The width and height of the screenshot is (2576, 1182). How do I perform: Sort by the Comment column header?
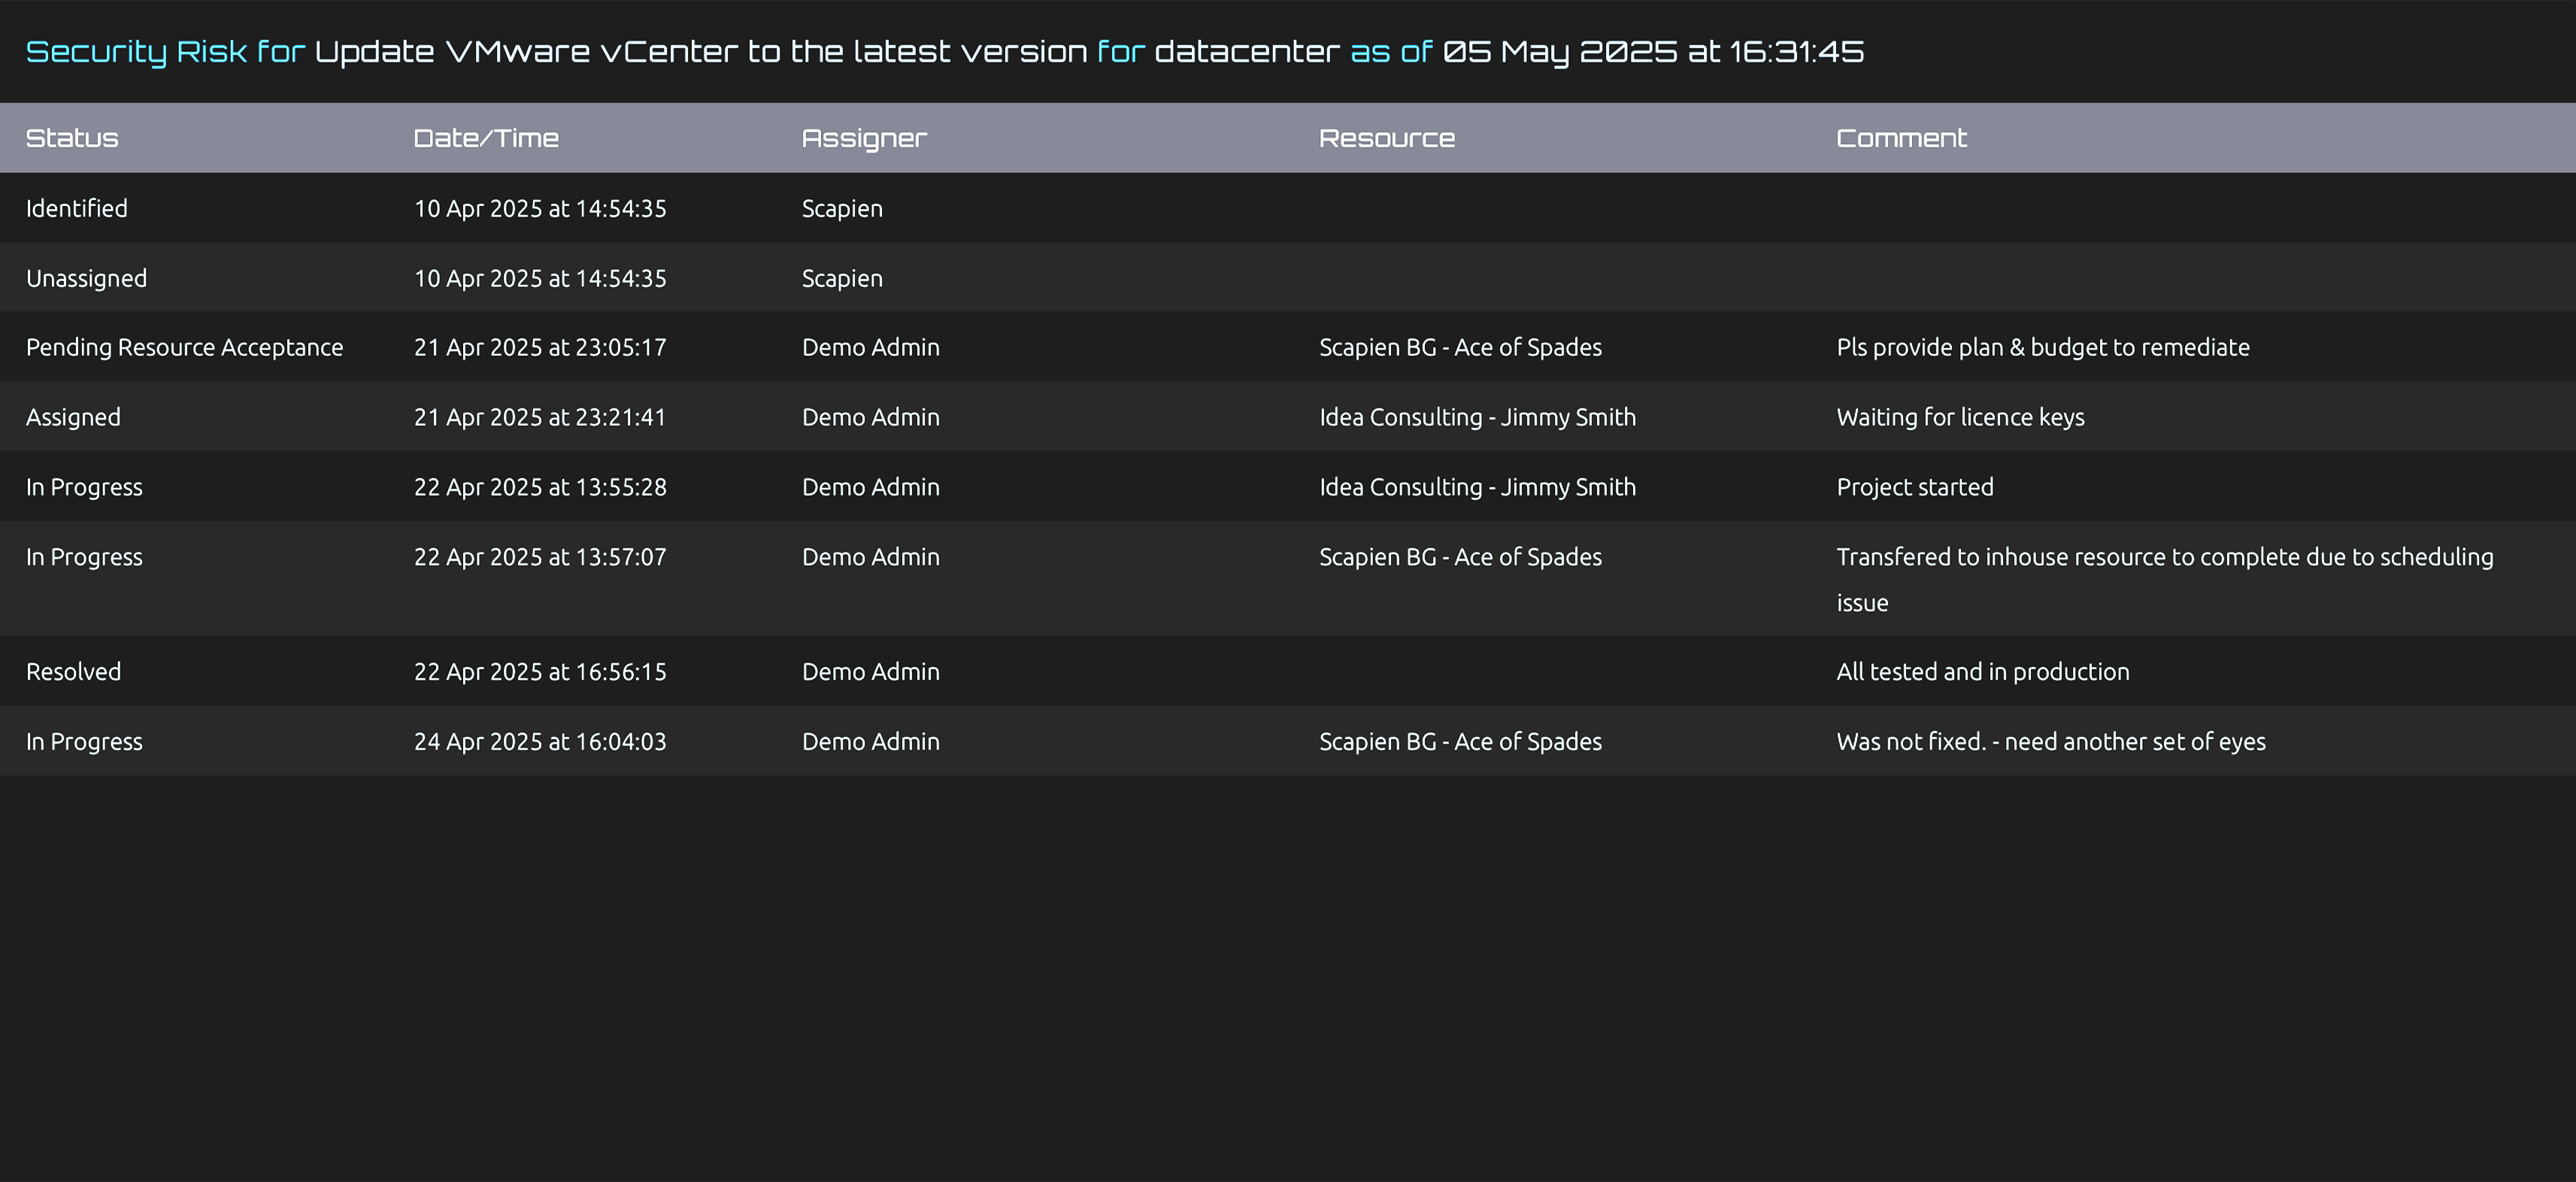(1900, 138)
